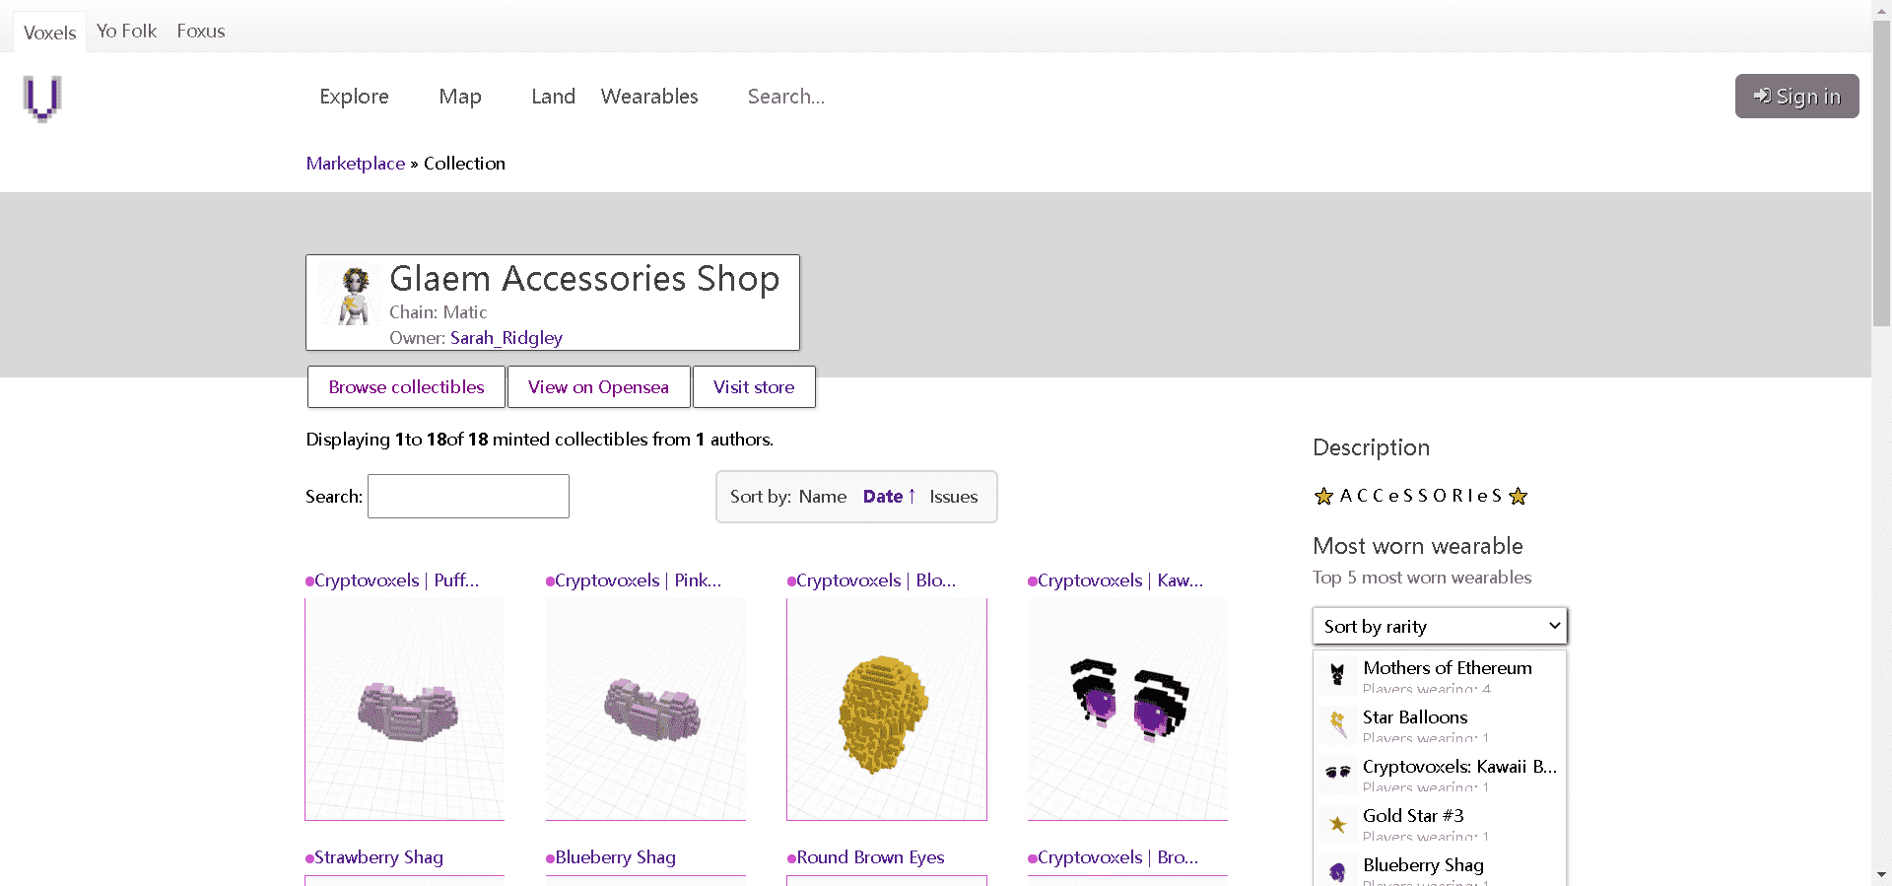
Task: Click the Voxels logo icon
Action: tap(42, 98)
